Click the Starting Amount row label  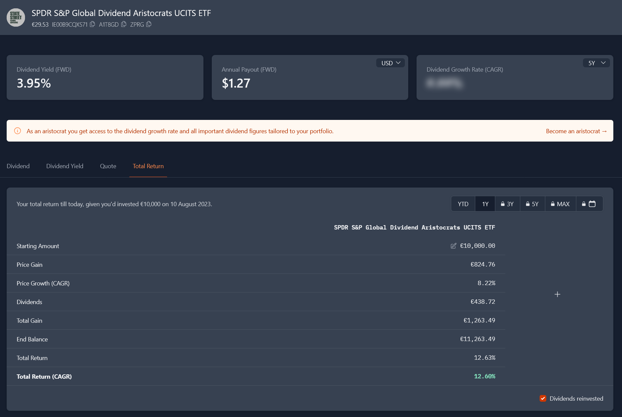coord(38,246)
